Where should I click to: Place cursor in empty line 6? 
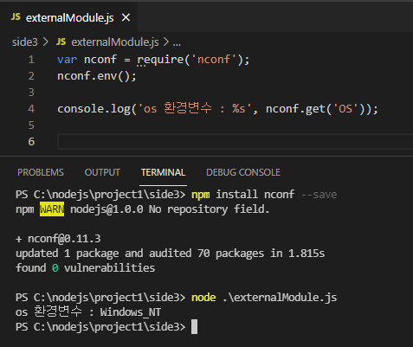tap(235, 142)
